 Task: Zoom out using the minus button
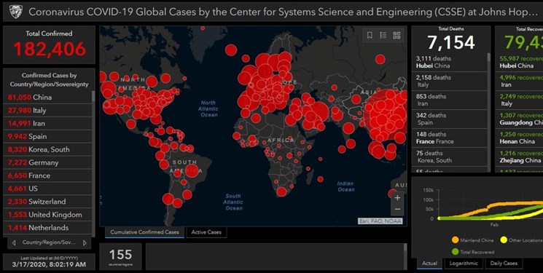[x=397, y=210]
